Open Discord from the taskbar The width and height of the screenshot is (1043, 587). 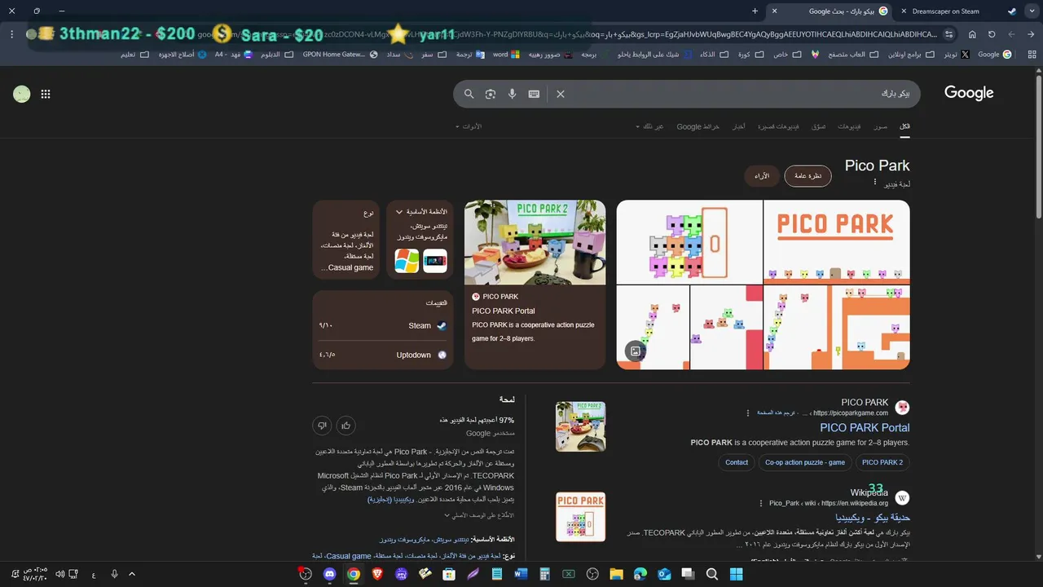coord(329,574)
